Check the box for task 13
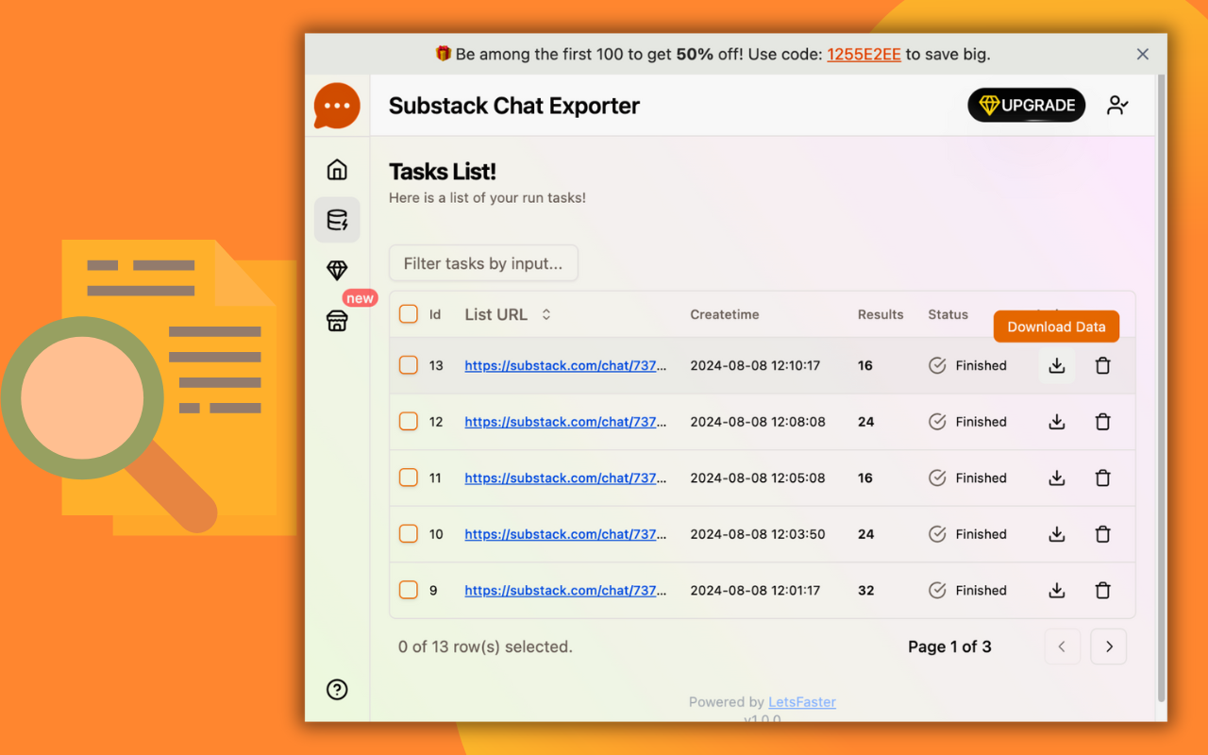Viewport: 1208px width, 755px height. click(409, 365)
